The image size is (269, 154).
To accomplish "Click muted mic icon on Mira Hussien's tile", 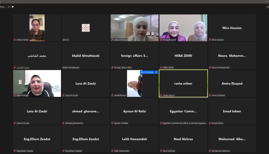I will (210, 40).
